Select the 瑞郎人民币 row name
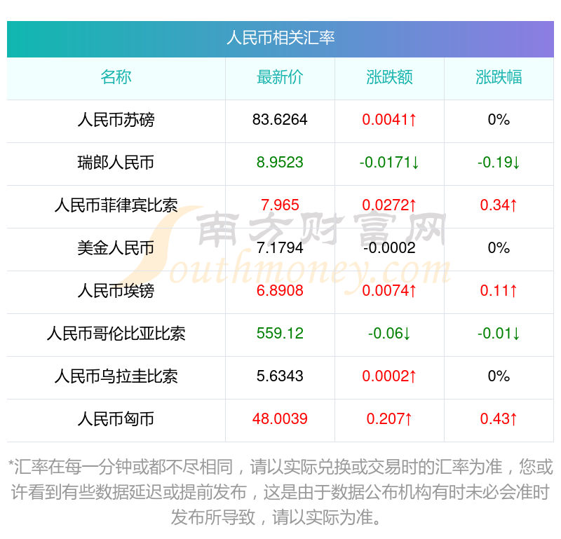561x539 pixels. pos(116,163)
